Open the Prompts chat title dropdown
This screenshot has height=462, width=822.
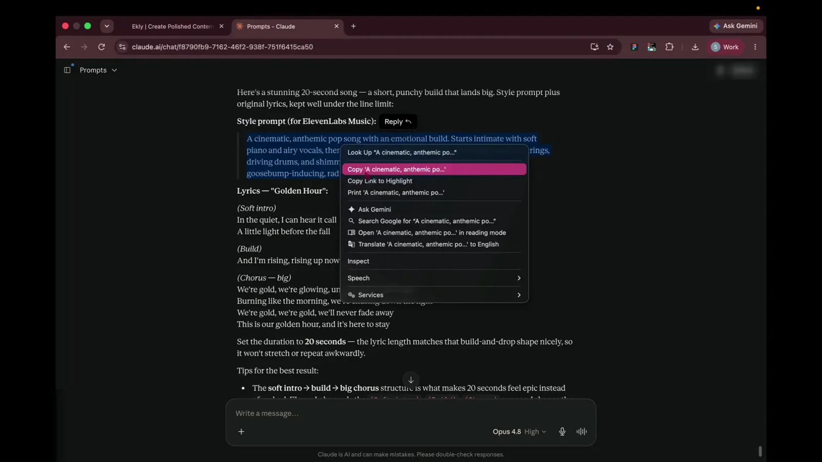98,70
